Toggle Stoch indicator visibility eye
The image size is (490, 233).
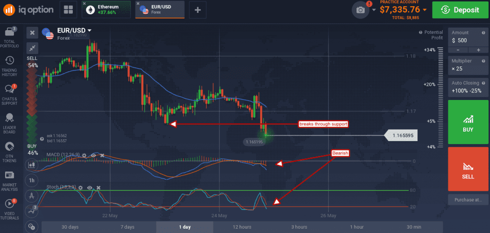pyautogui.click(x=89, y=188)
